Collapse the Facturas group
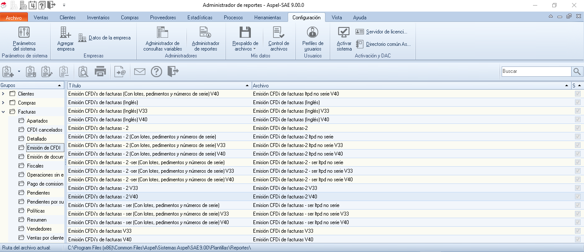Viewport: 584px width, 252px height. click(x=3, y=112)
